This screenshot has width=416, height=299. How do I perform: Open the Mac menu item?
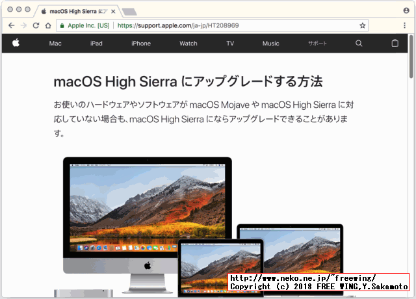pyautogui.click(x=55, y=44)
